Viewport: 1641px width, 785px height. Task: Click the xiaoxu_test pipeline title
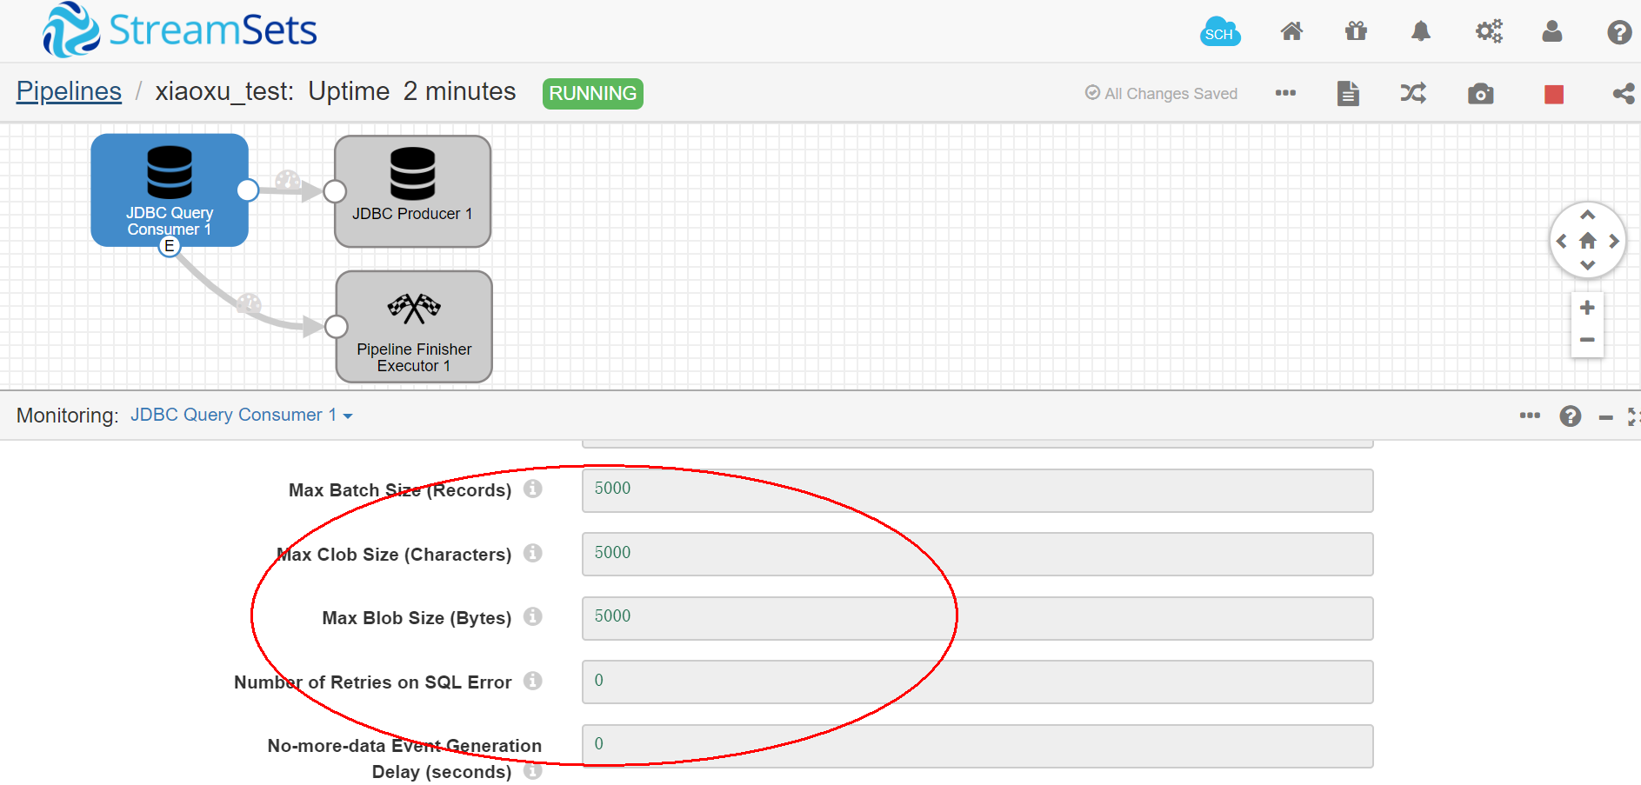pyautogui.click(x=224, y=91)
